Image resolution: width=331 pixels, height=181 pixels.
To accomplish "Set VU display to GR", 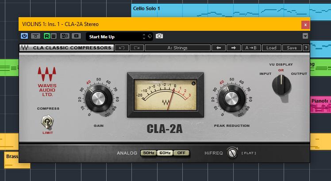I will (x=281, y=70).
